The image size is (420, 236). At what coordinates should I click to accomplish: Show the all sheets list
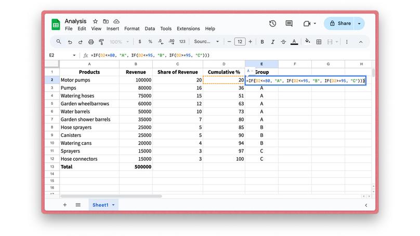(78, 205)
